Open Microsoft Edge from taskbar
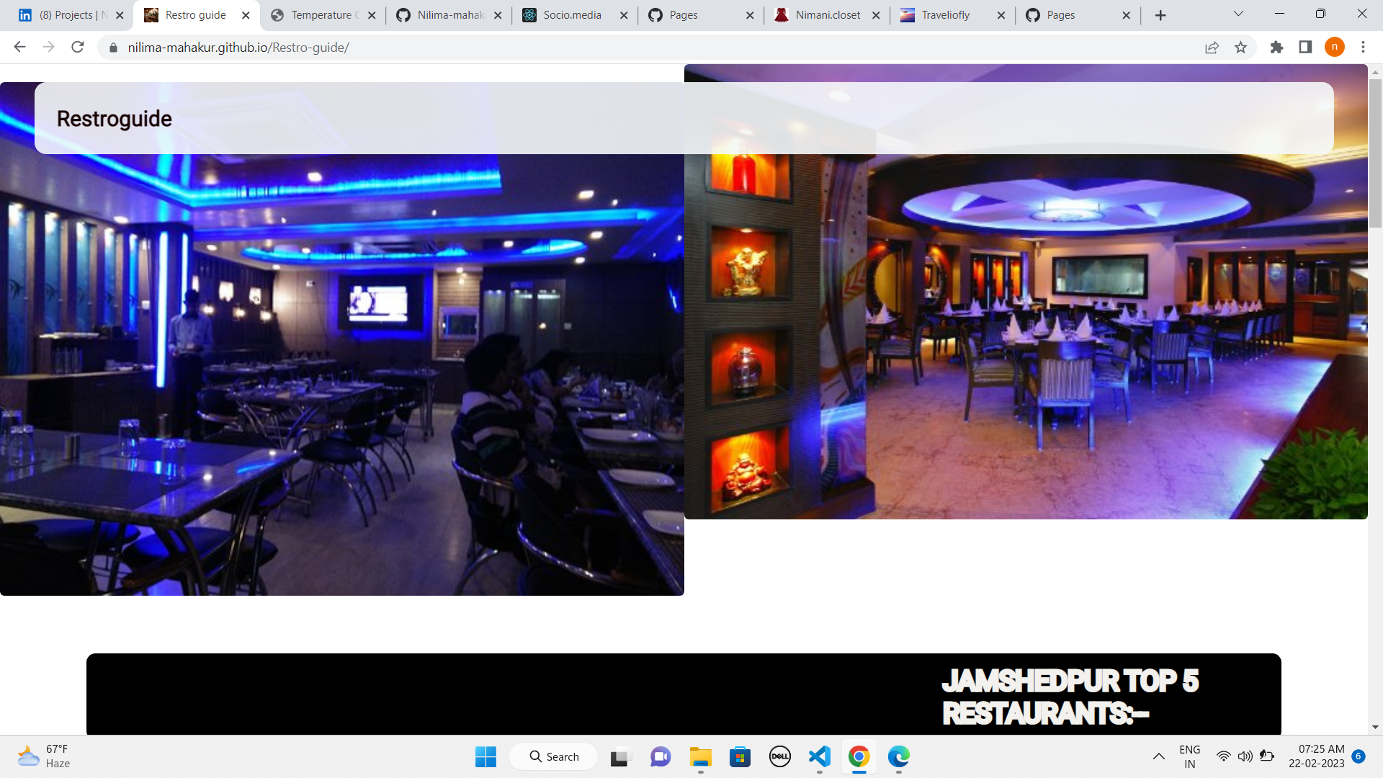 [x=898, y=756]
